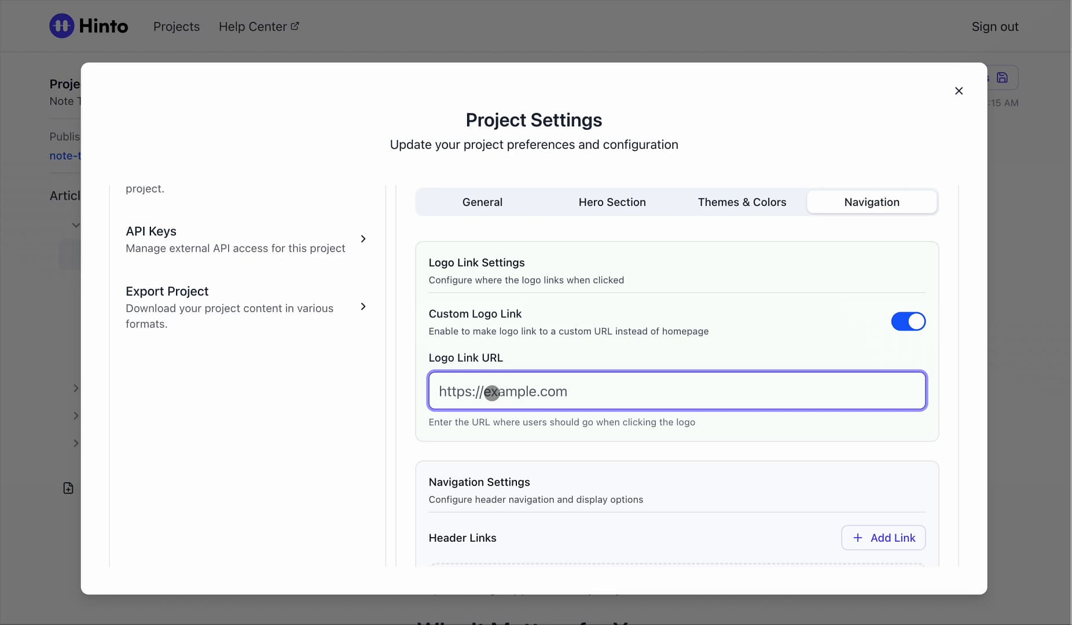Switch to the Hero Section tab

tap(612, 202)
